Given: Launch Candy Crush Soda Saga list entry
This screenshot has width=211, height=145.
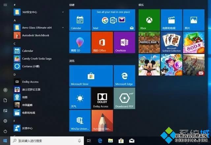Looking at the screenshot, I should (39, 59).
